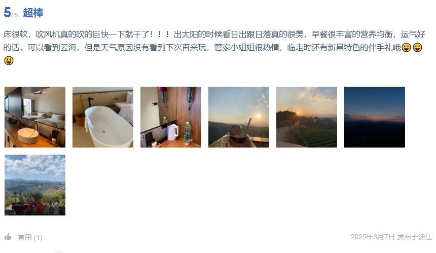Screen dimensions: 436x253
Task: Open the dark dusk sky photo
Action: (x=375, y=117)
